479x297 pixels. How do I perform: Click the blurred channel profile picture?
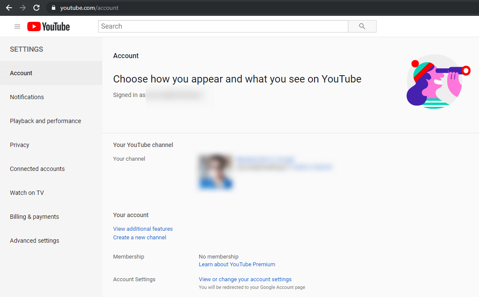pos(216,171)
